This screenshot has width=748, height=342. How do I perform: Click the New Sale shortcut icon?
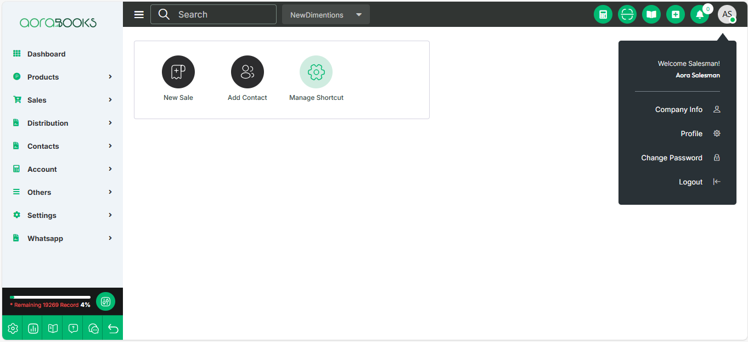tap(178, 72)
